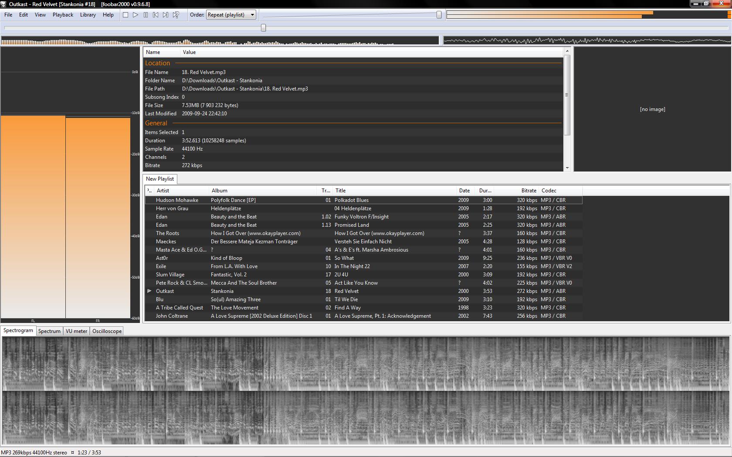732x457 pixels.
Task: Open the playback Order dropdown
Action: (231, 15)
